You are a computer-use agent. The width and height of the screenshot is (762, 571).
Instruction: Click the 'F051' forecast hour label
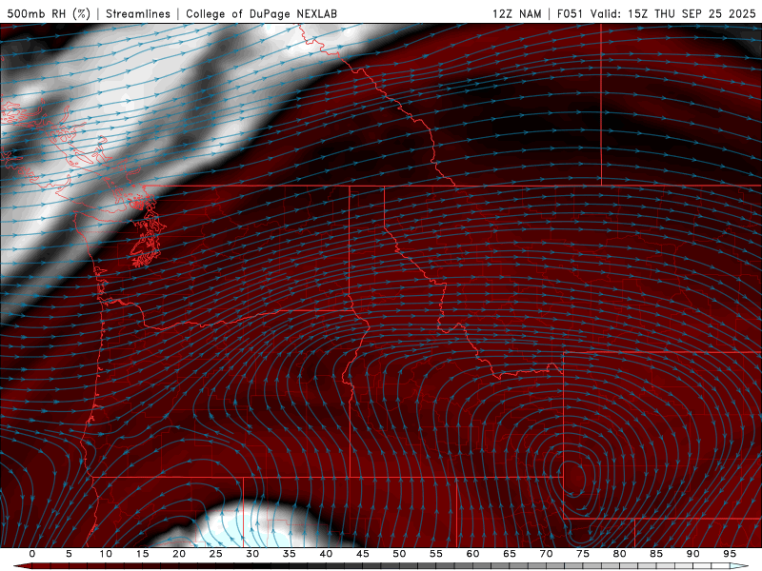(570, 13)
